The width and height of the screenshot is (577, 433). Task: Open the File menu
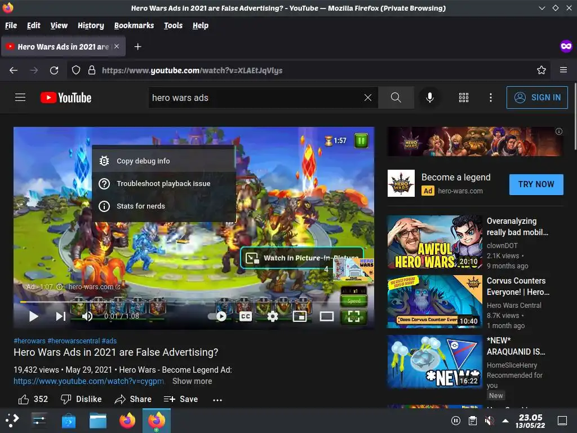tap(11, 25)
